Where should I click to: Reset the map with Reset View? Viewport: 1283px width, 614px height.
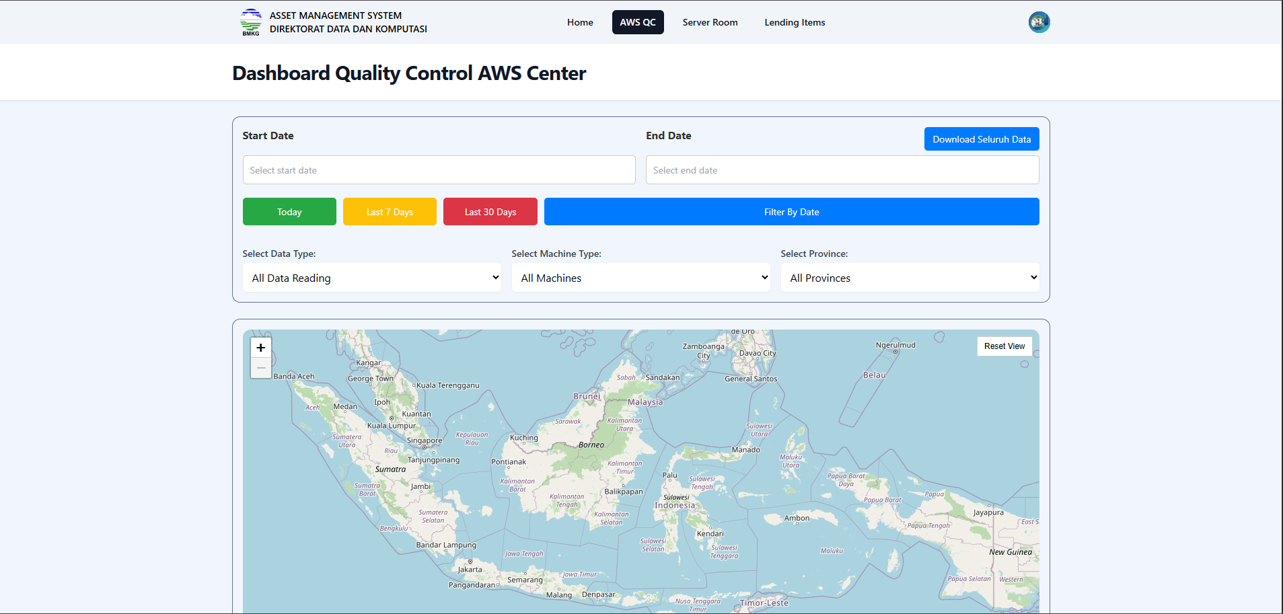1004,346
